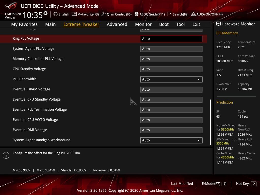The height and width of the screenshot is (195, 260).
Task: Click the globe language icon
Action: click(56, 14)
